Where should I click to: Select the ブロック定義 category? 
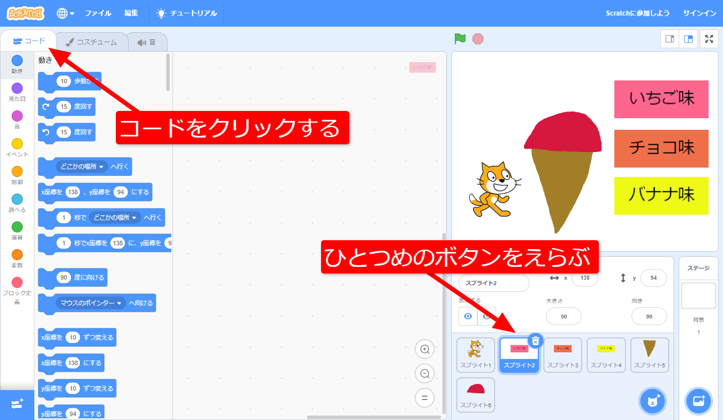click(x=17, y=291)
